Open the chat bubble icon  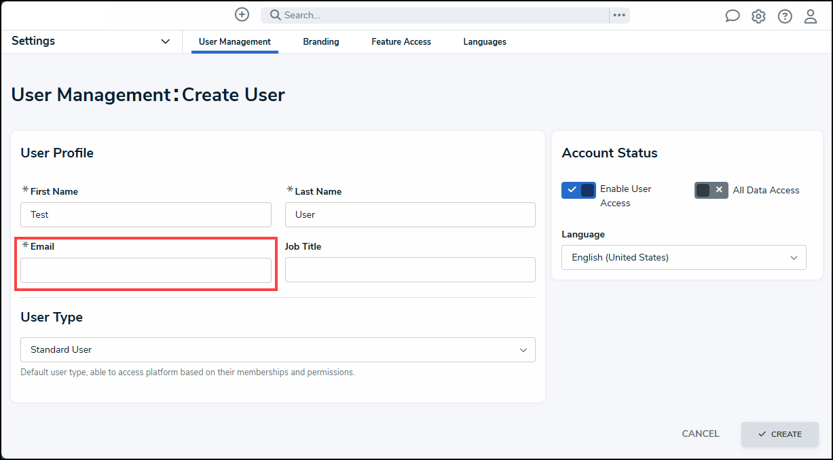tap(733, 16)
